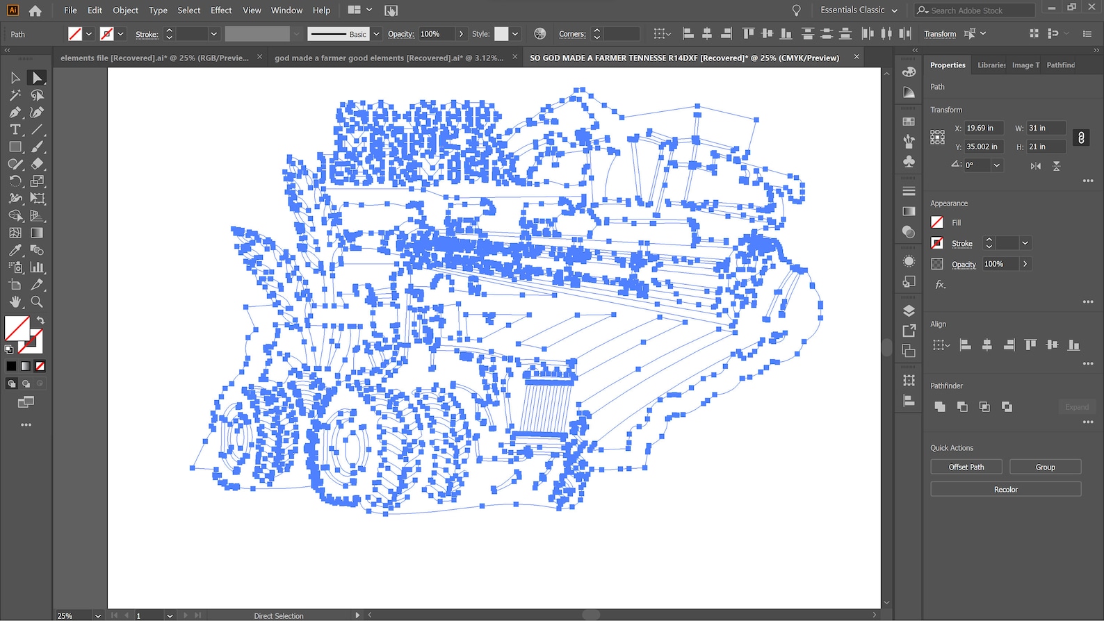The width and height of the screenshot is (1104, 621).
Task: Click the Fill swatch in Appearance
Action: click(x=937, y=223)
